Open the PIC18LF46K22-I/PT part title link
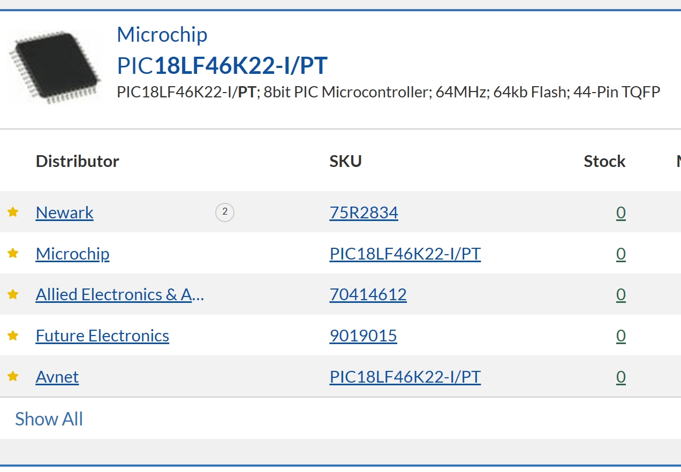 point(222,66)
